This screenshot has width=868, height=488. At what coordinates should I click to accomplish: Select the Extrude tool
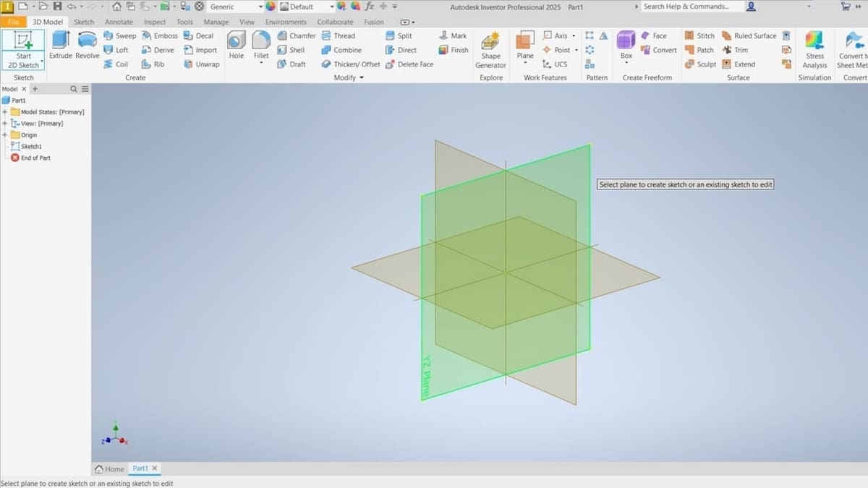tap(61, 45)
